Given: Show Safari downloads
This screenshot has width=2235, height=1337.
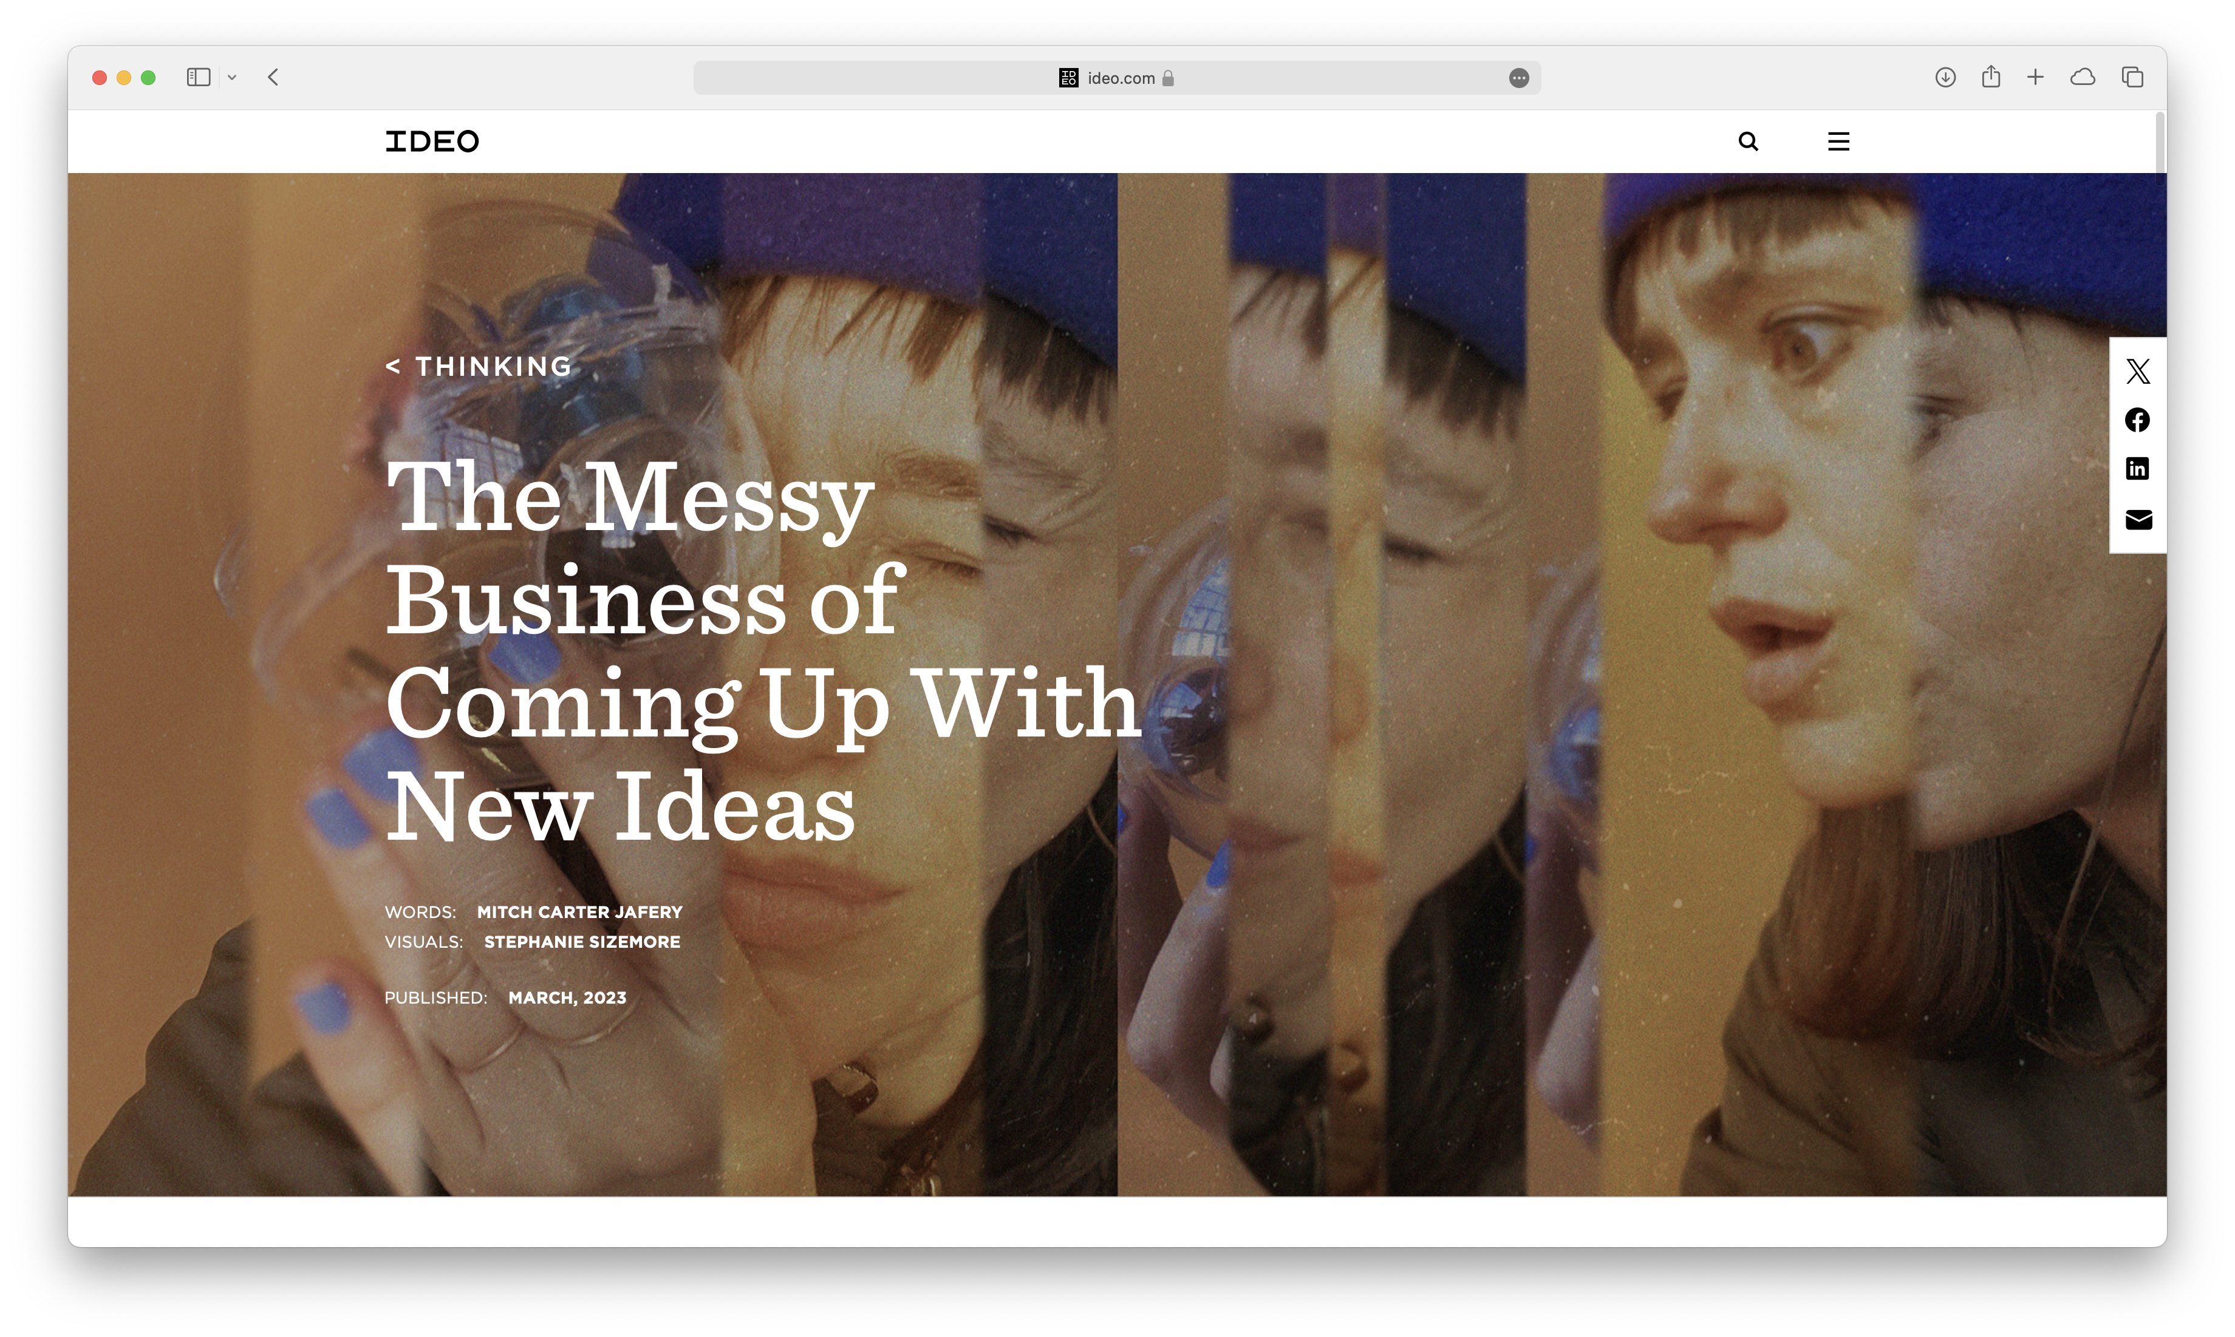Looking at the screenshot, I should (x=1945, y=78).
